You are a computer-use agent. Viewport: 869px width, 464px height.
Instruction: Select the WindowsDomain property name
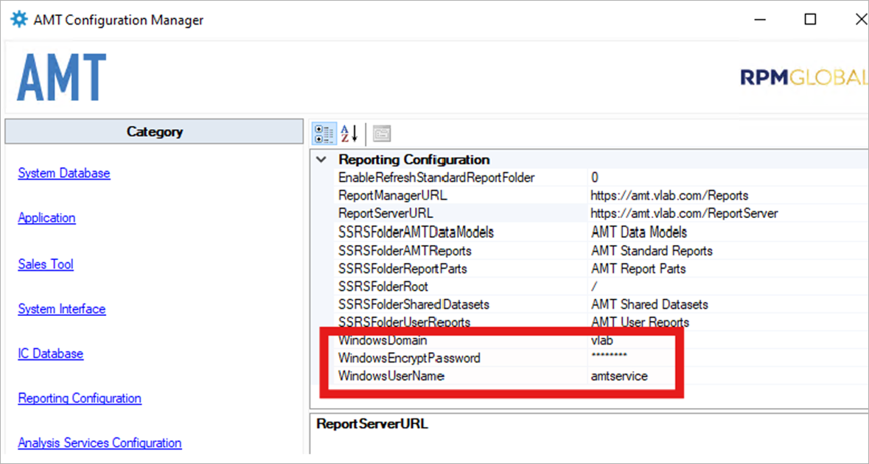click(x=383, y=340)
